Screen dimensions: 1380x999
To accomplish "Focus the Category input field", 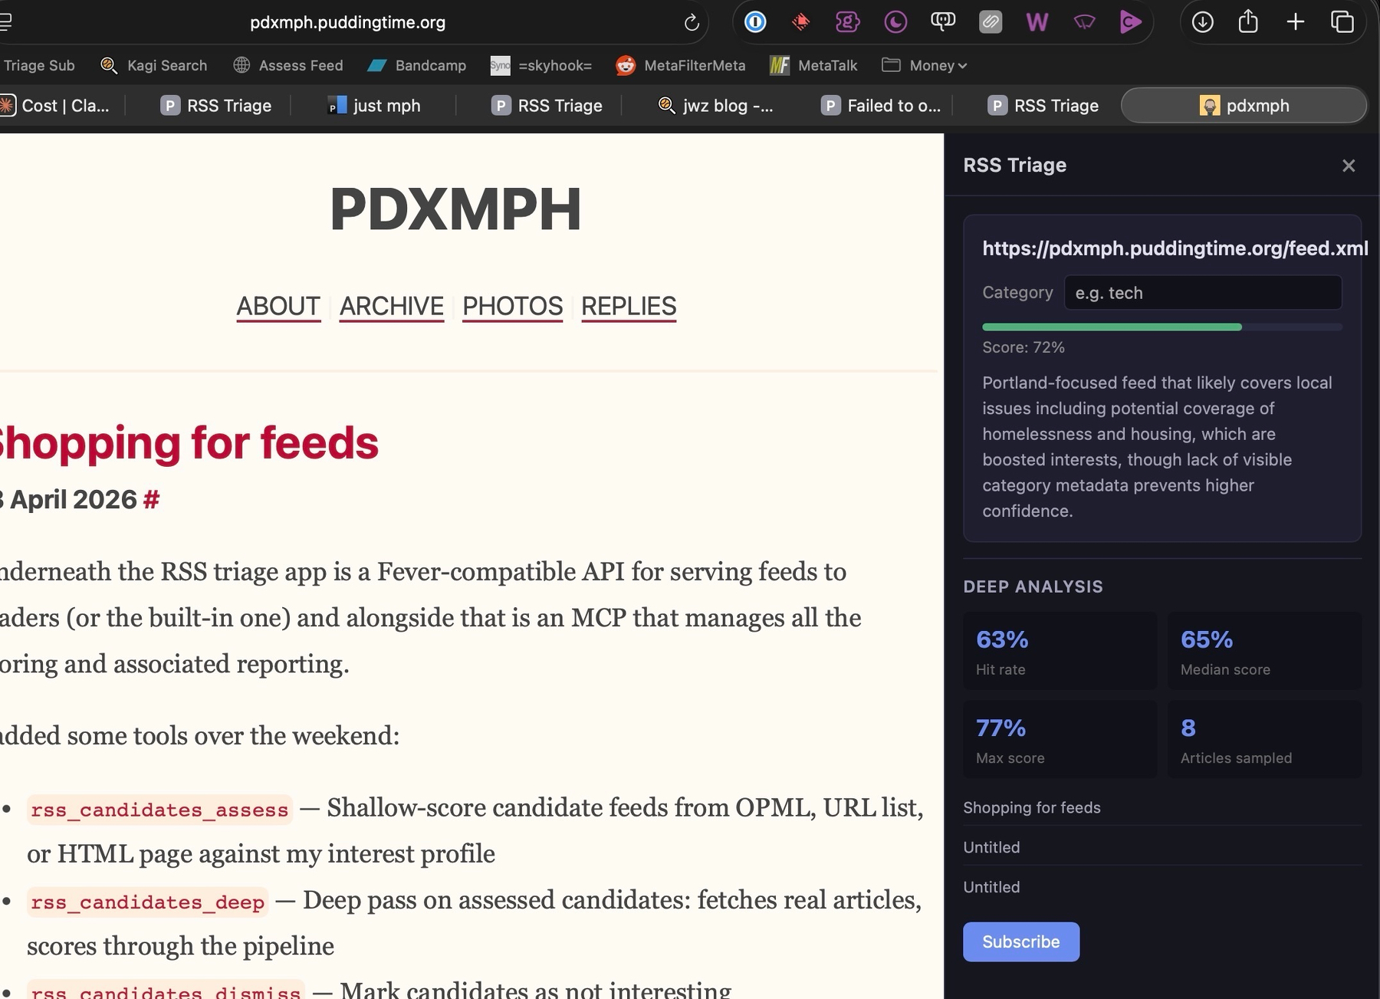I will coord(1202,293).
